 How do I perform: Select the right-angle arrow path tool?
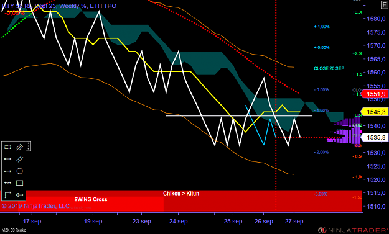point(7,195)
